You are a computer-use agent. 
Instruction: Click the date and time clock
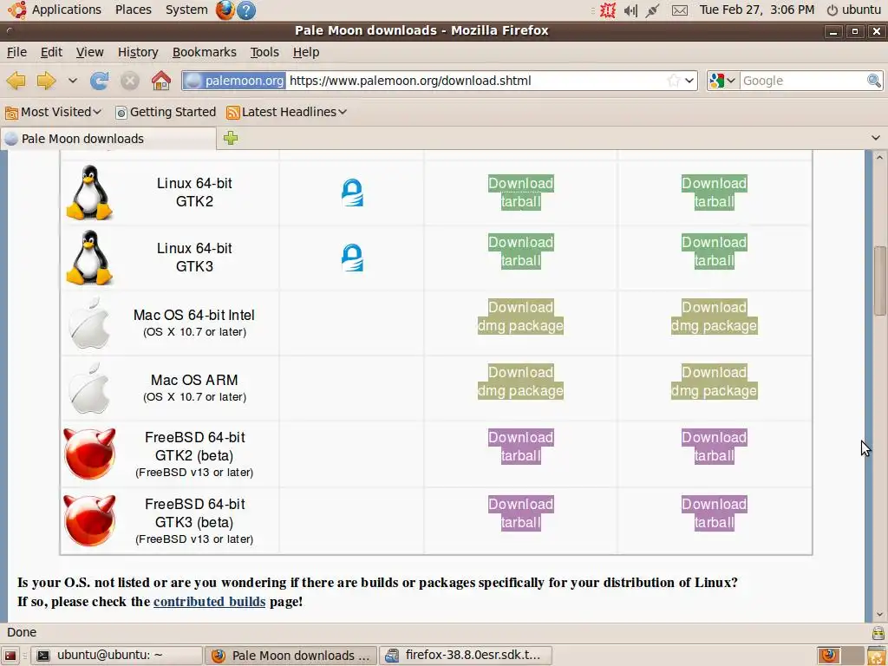tap(756, 10)
